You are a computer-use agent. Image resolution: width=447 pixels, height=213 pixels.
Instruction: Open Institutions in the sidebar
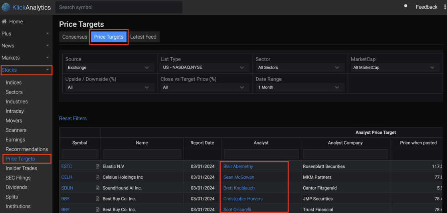[x=18, y=207]
